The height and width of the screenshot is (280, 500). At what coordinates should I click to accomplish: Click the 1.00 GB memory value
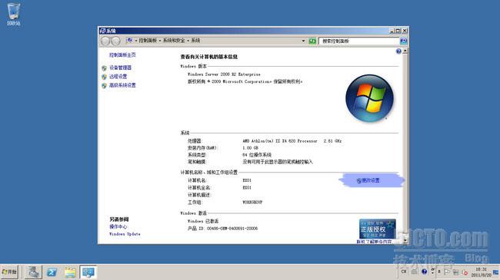pyautogui.click(x=250, y=148)
